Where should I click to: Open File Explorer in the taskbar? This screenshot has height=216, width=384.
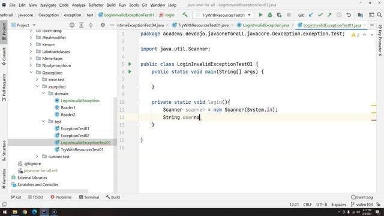coord(15,212)
